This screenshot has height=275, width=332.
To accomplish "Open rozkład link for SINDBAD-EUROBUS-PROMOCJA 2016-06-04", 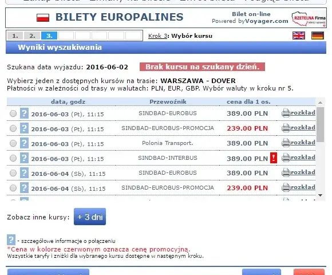I will [x=303, y=187].
